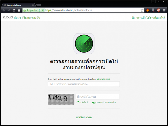Open the orange fox extension icon
The image size is (168, 126).
click(148, 10)
